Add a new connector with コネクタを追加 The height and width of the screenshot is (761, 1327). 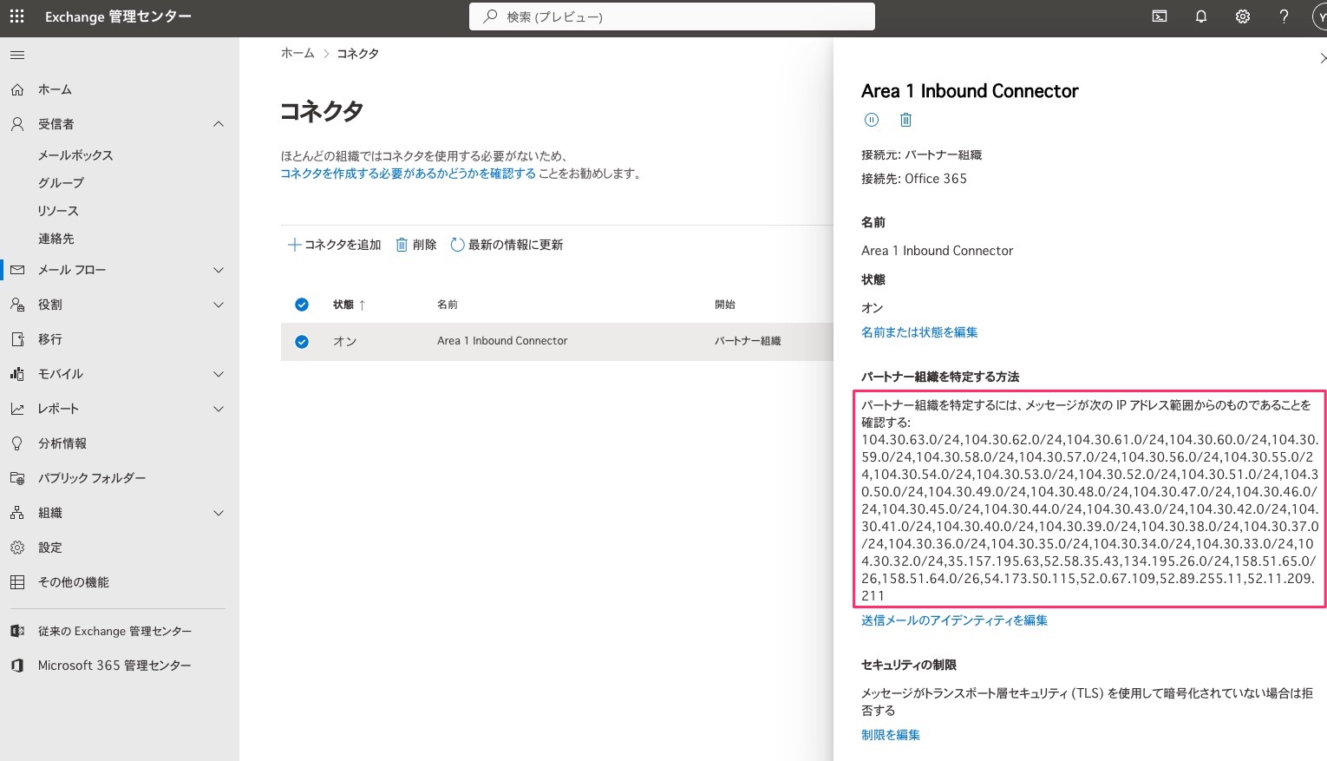(334, 245)
